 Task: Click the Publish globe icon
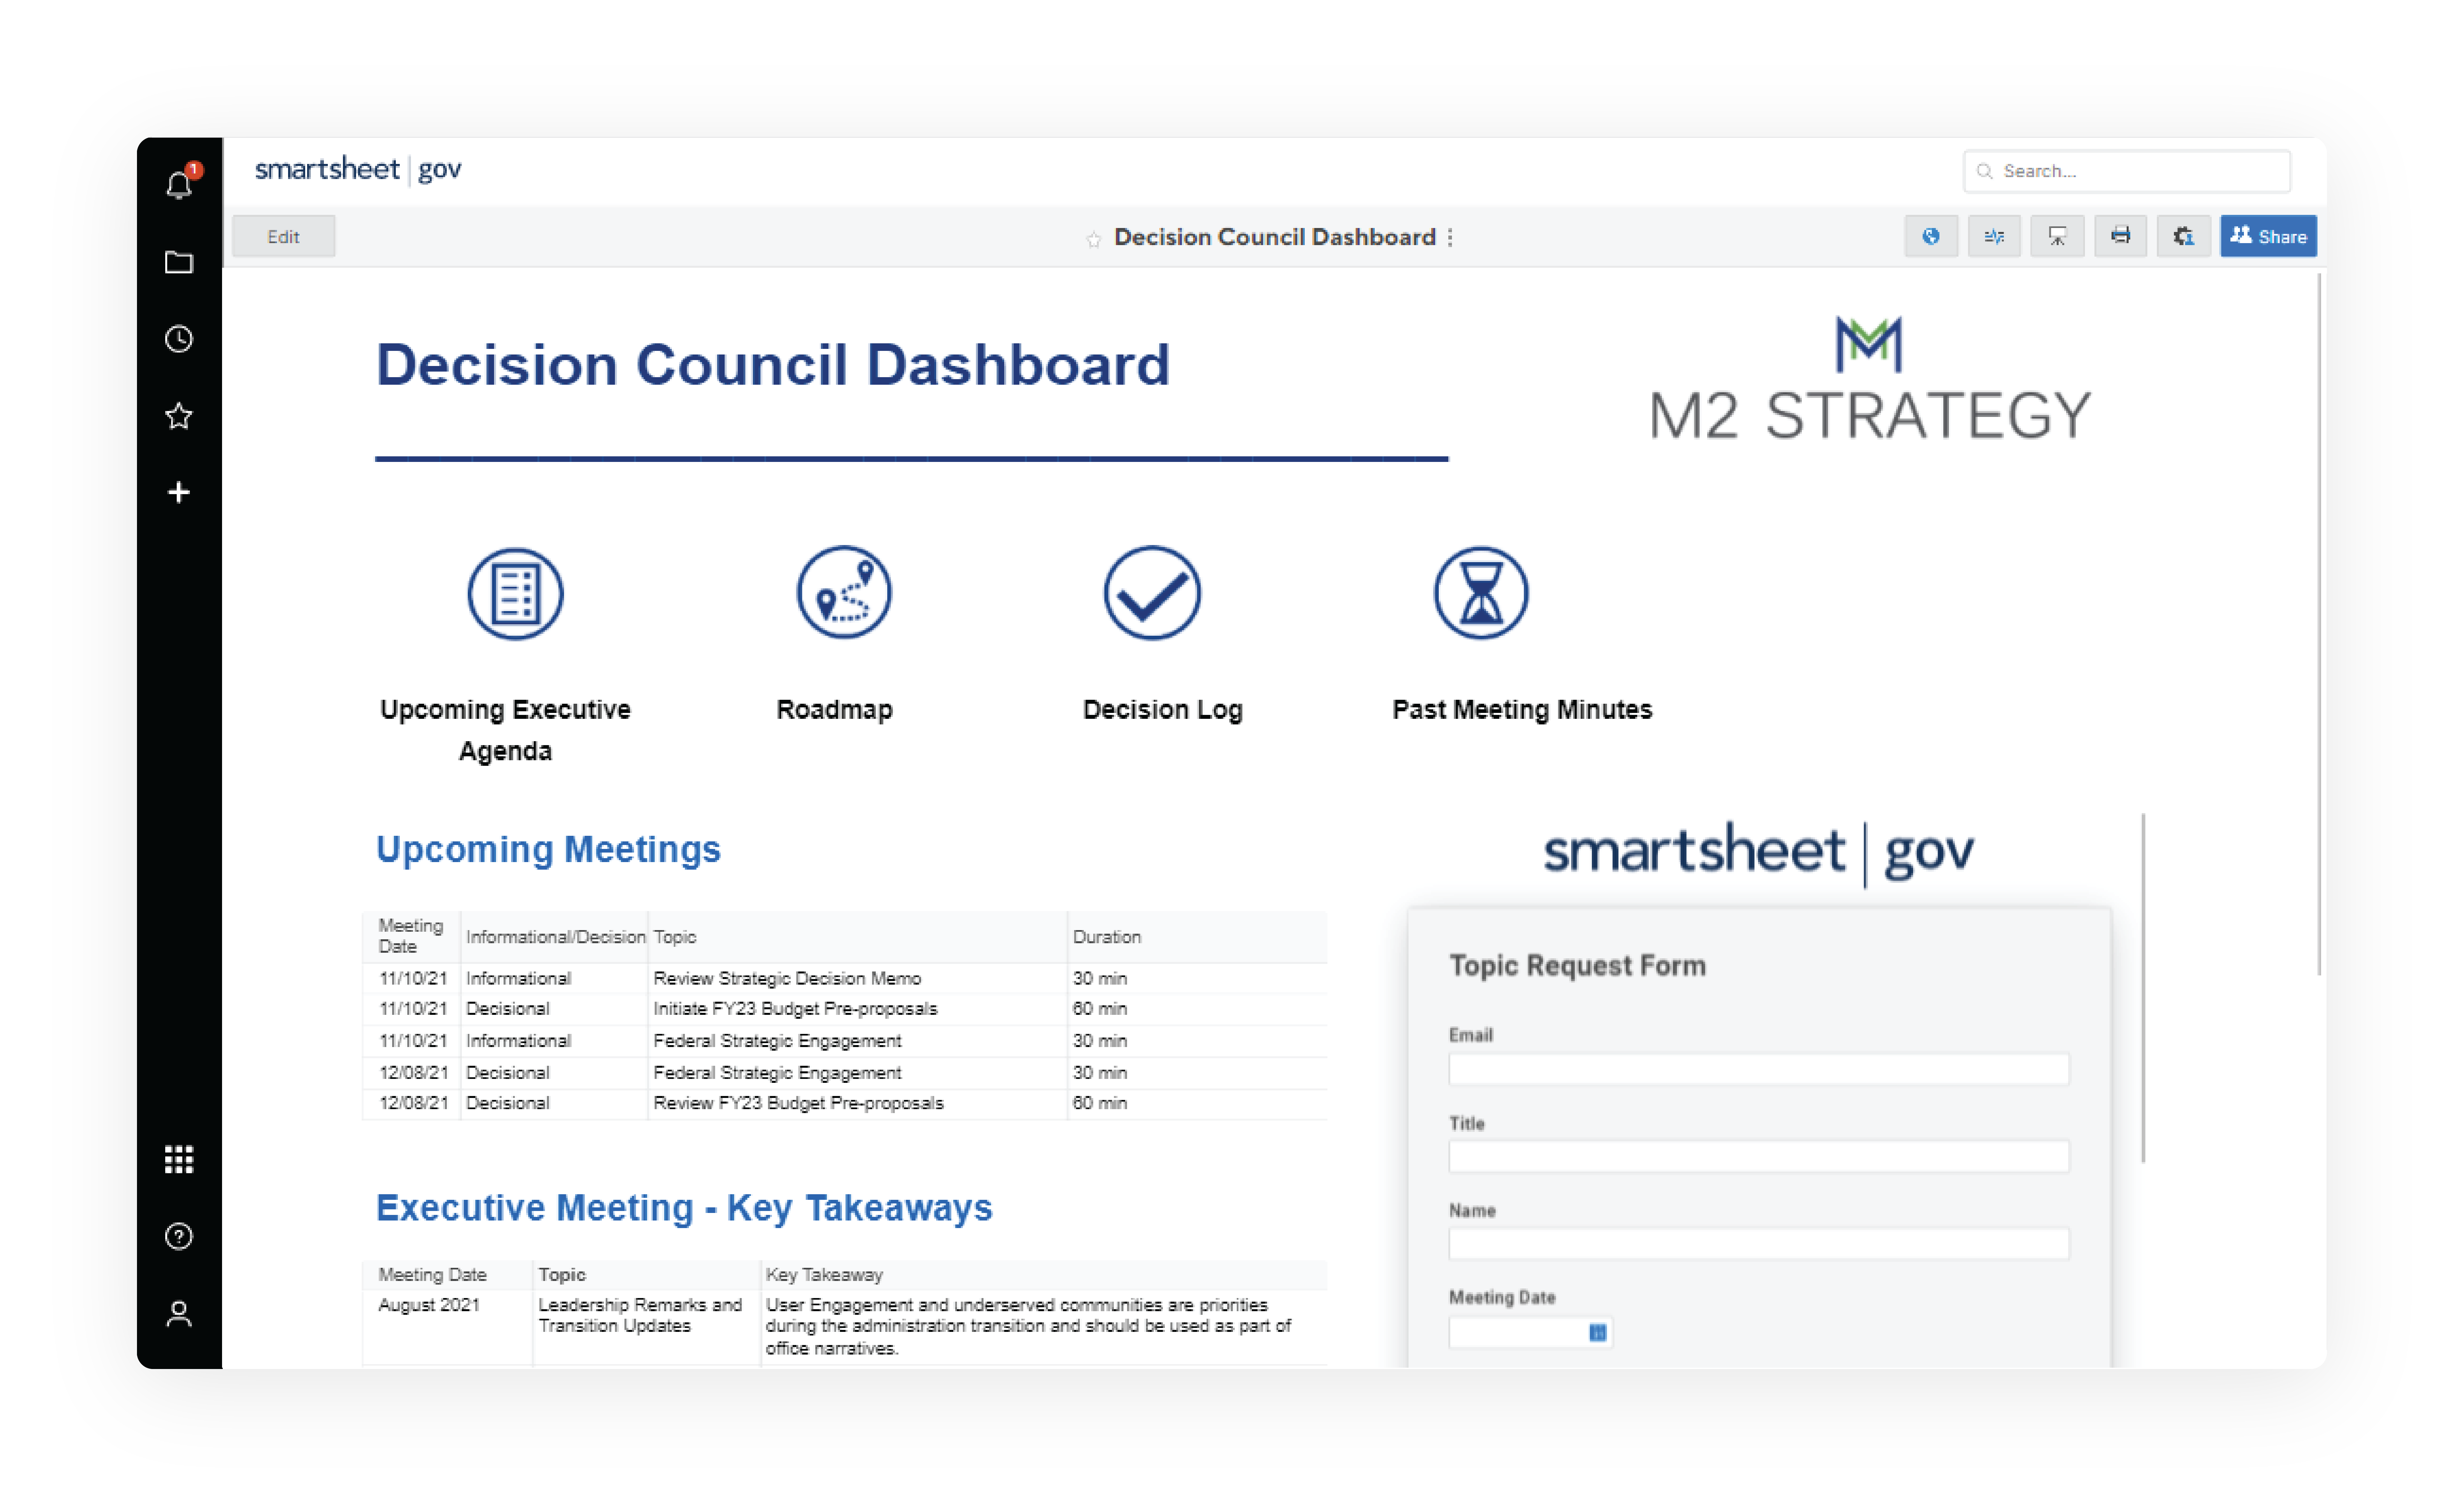1931,237
